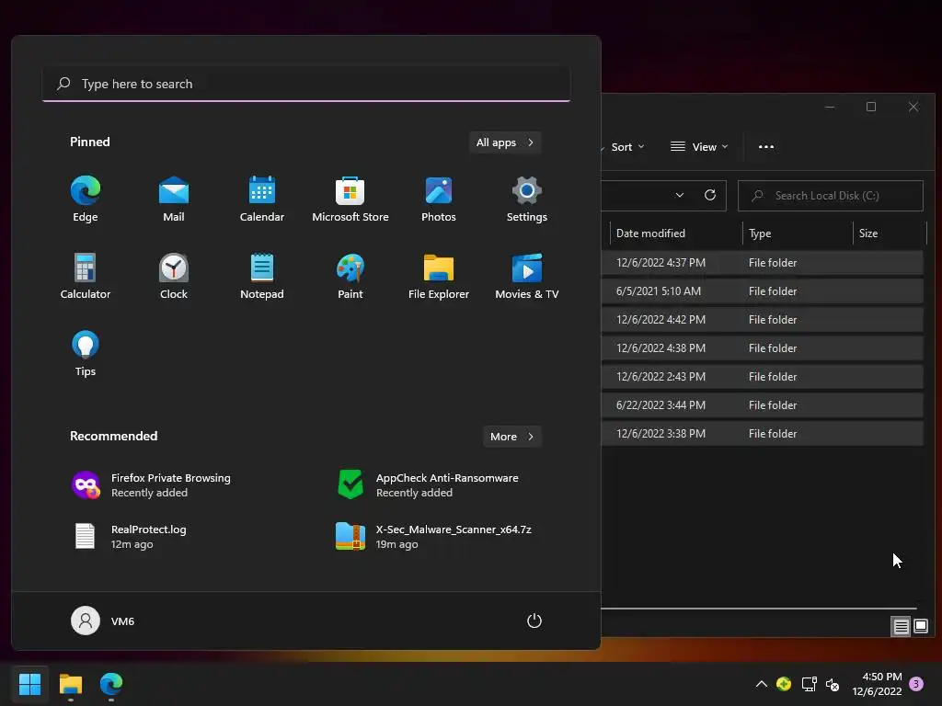Launch the Photos app
This screenshot has width=942, height=706.
439,199
